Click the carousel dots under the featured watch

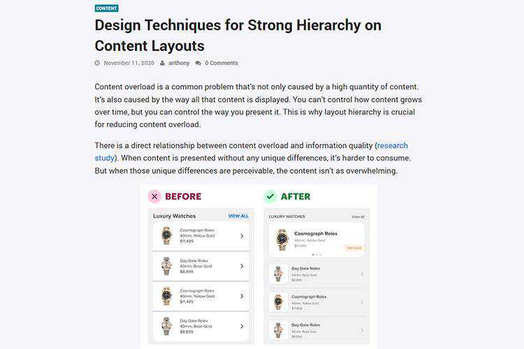316,255
